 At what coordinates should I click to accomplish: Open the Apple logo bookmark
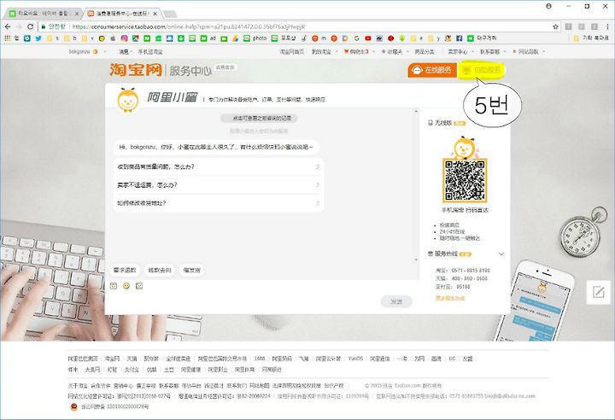[113, 38]
